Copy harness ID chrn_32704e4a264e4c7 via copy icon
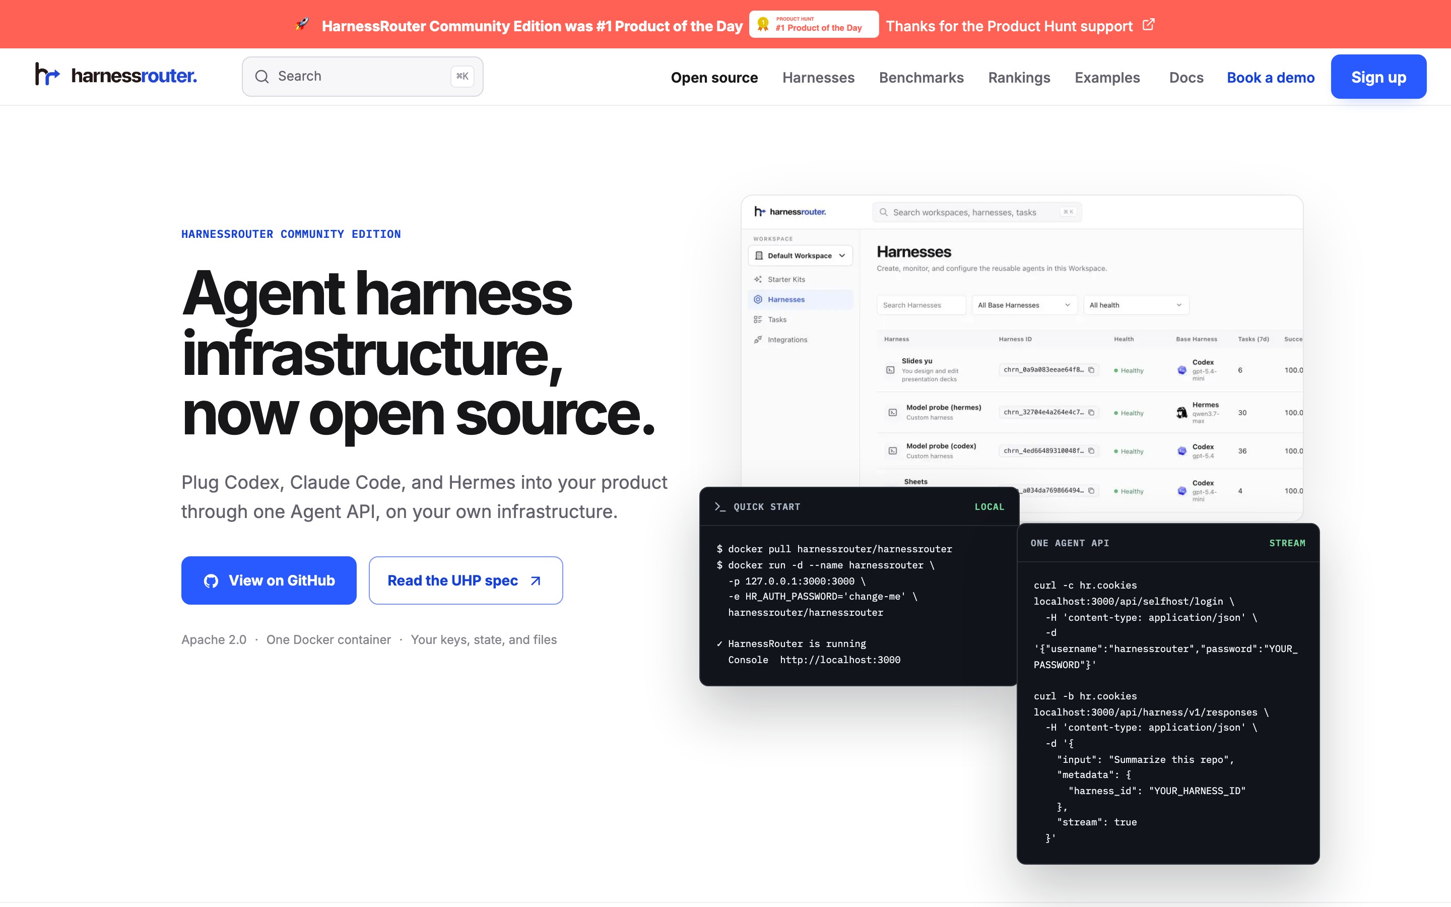1451x907 pixels. (x=1091, y=413)
